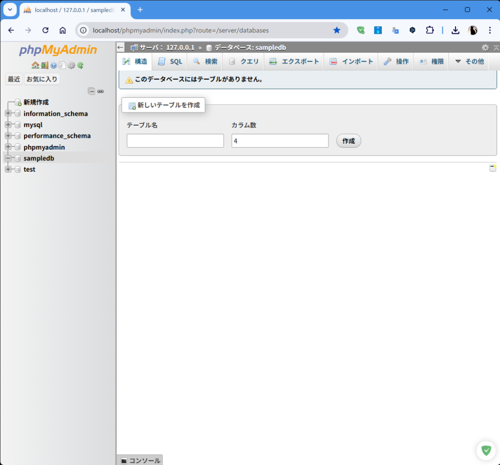
Task: Open the その他 dropdown menu
Action: click(469, 62)
